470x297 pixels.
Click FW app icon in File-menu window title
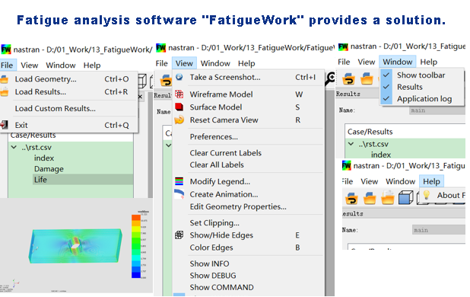coord(6,49)
